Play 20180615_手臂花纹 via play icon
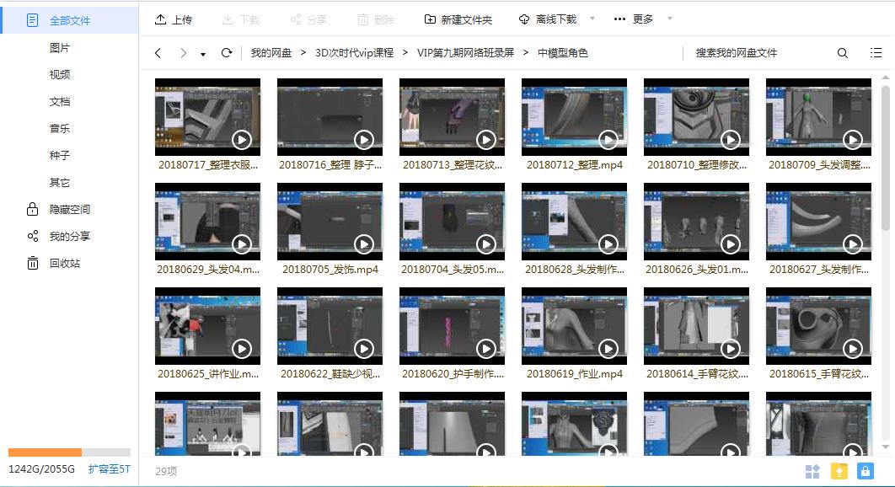This screenshot has width=895, height=487. 852,348
